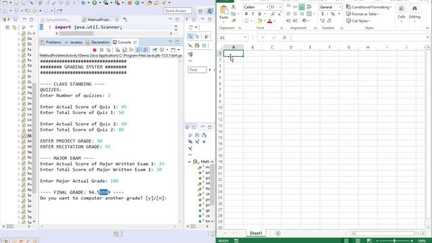
Task: Click the Eclipse New file icon
Action: [x=5, y=3]
